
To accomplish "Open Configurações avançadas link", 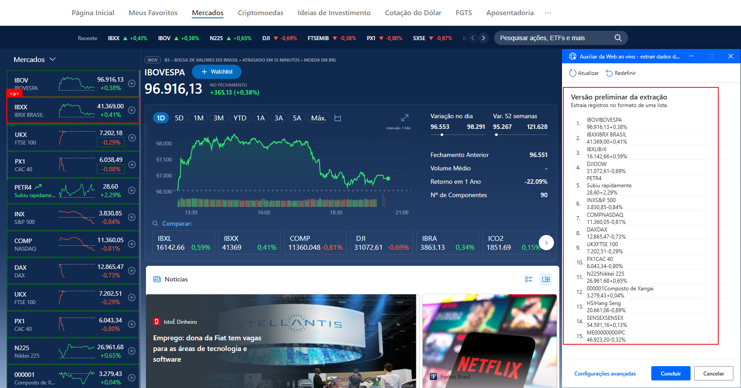I will pos(605,374).
